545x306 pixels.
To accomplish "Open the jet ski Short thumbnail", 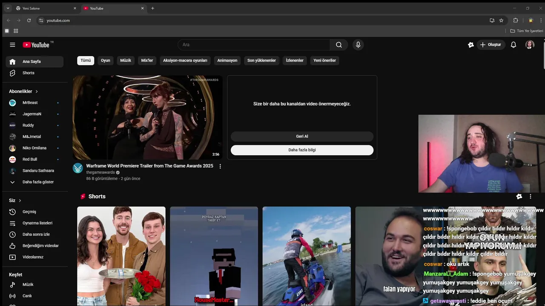I will 307,256.
